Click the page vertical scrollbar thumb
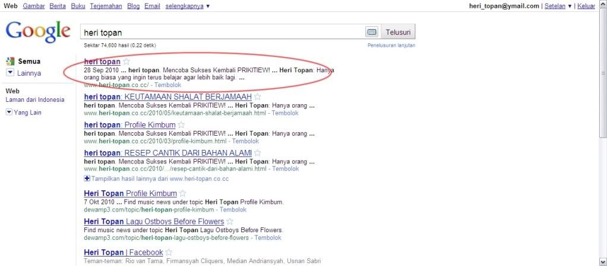 coord(603,73)
